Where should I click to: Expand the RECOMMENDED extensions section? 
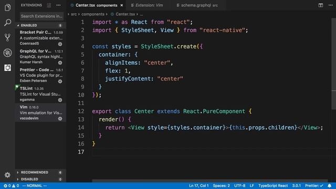point(40,172)
